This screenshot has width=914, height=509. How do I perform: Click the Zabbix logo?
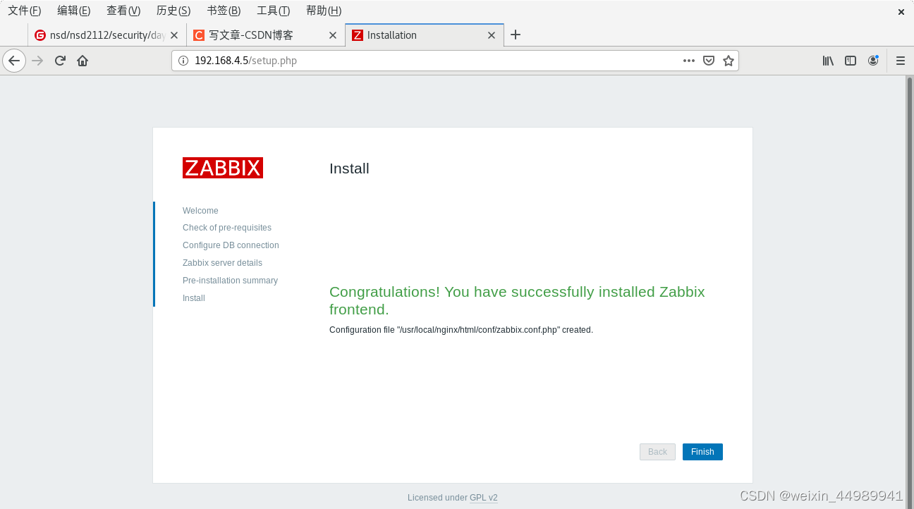tap(223, 168)
